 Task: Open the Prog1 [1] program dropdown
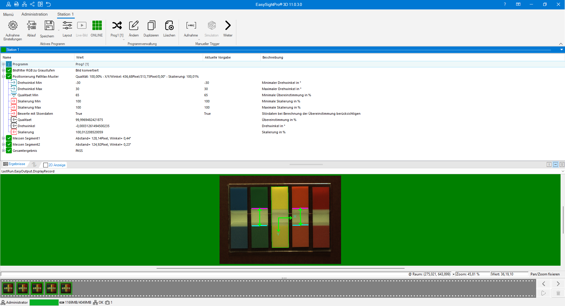(x=124, y=39)
